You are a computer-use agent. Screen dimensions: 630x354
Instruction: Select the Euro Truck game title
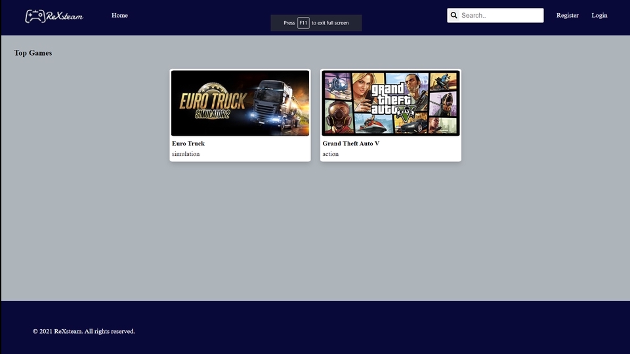[188, 144]
